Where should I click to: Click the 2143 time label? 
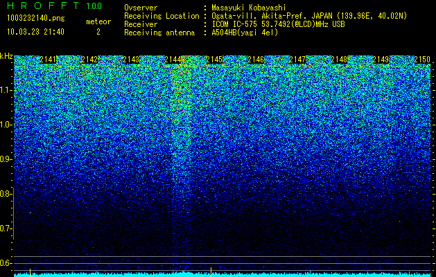click(x=131, y=60)
